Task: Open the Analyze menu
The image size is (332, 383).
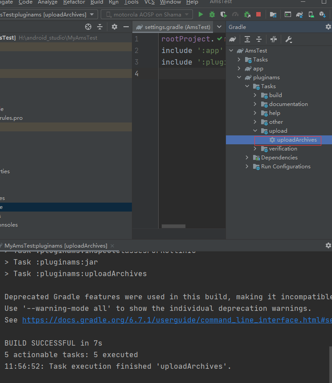Action: (47, 2)
